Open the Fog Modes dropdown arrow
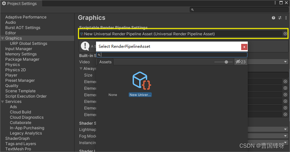 [285, 136]
